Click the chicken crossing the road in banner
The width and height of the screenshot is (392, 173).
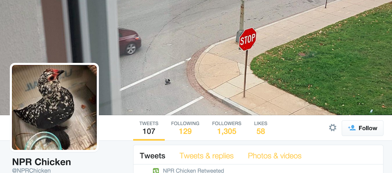tap(167, 81)
